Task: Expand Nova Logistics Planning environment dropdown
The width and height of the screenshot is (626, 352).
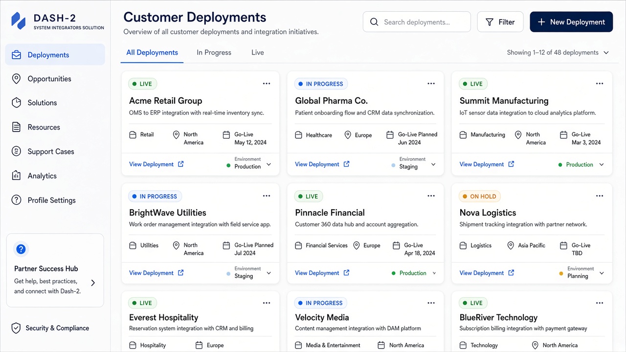Action: click(602, 273)
